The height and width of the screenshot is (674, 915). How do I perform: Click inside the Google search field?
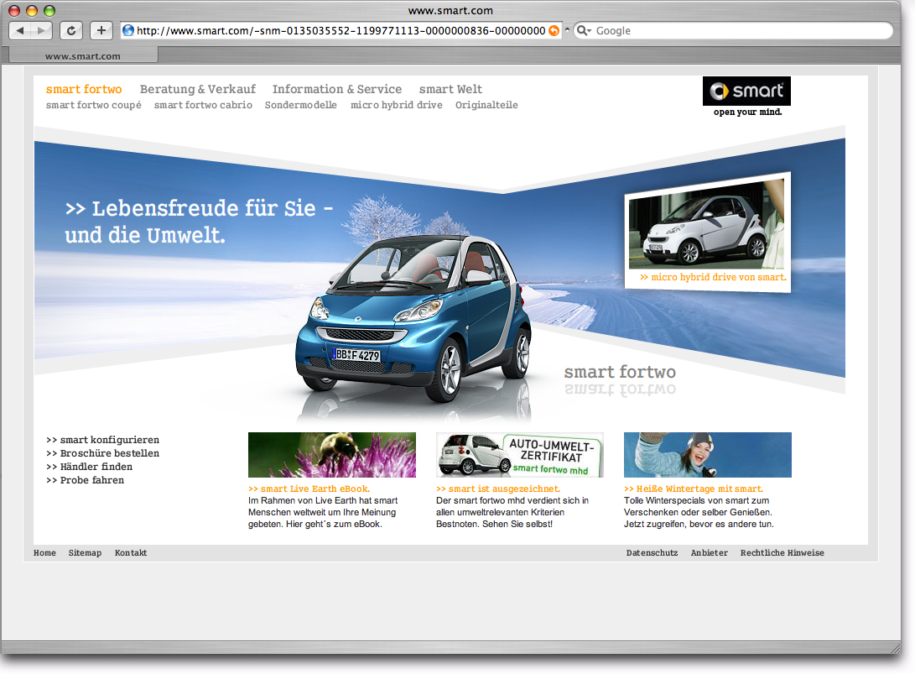point(738,31)
